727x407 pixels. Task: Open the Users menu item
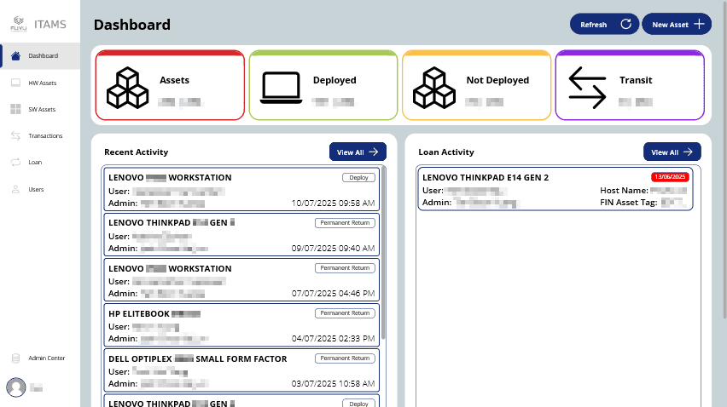pos(40,189)
